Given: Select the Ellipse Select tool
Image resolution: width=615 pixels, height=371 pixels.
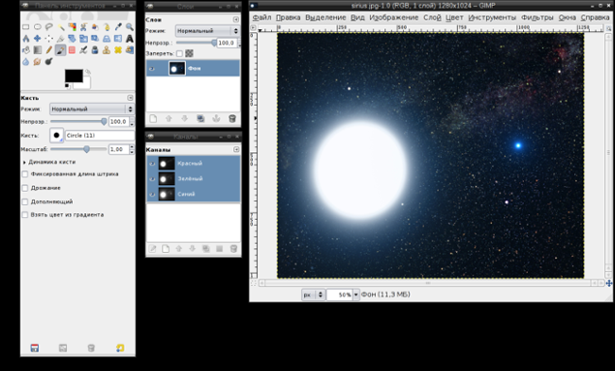Looking at the screenshot, I should click(x=37, y=27).
